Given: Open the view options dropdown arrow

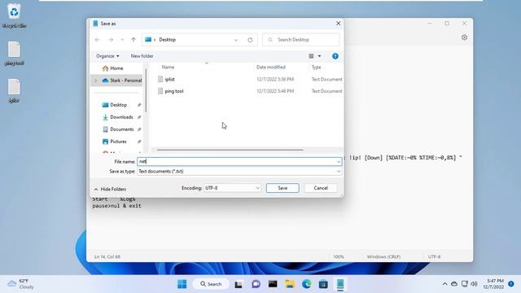Looking at the screenshot, I should click(319, 56).
